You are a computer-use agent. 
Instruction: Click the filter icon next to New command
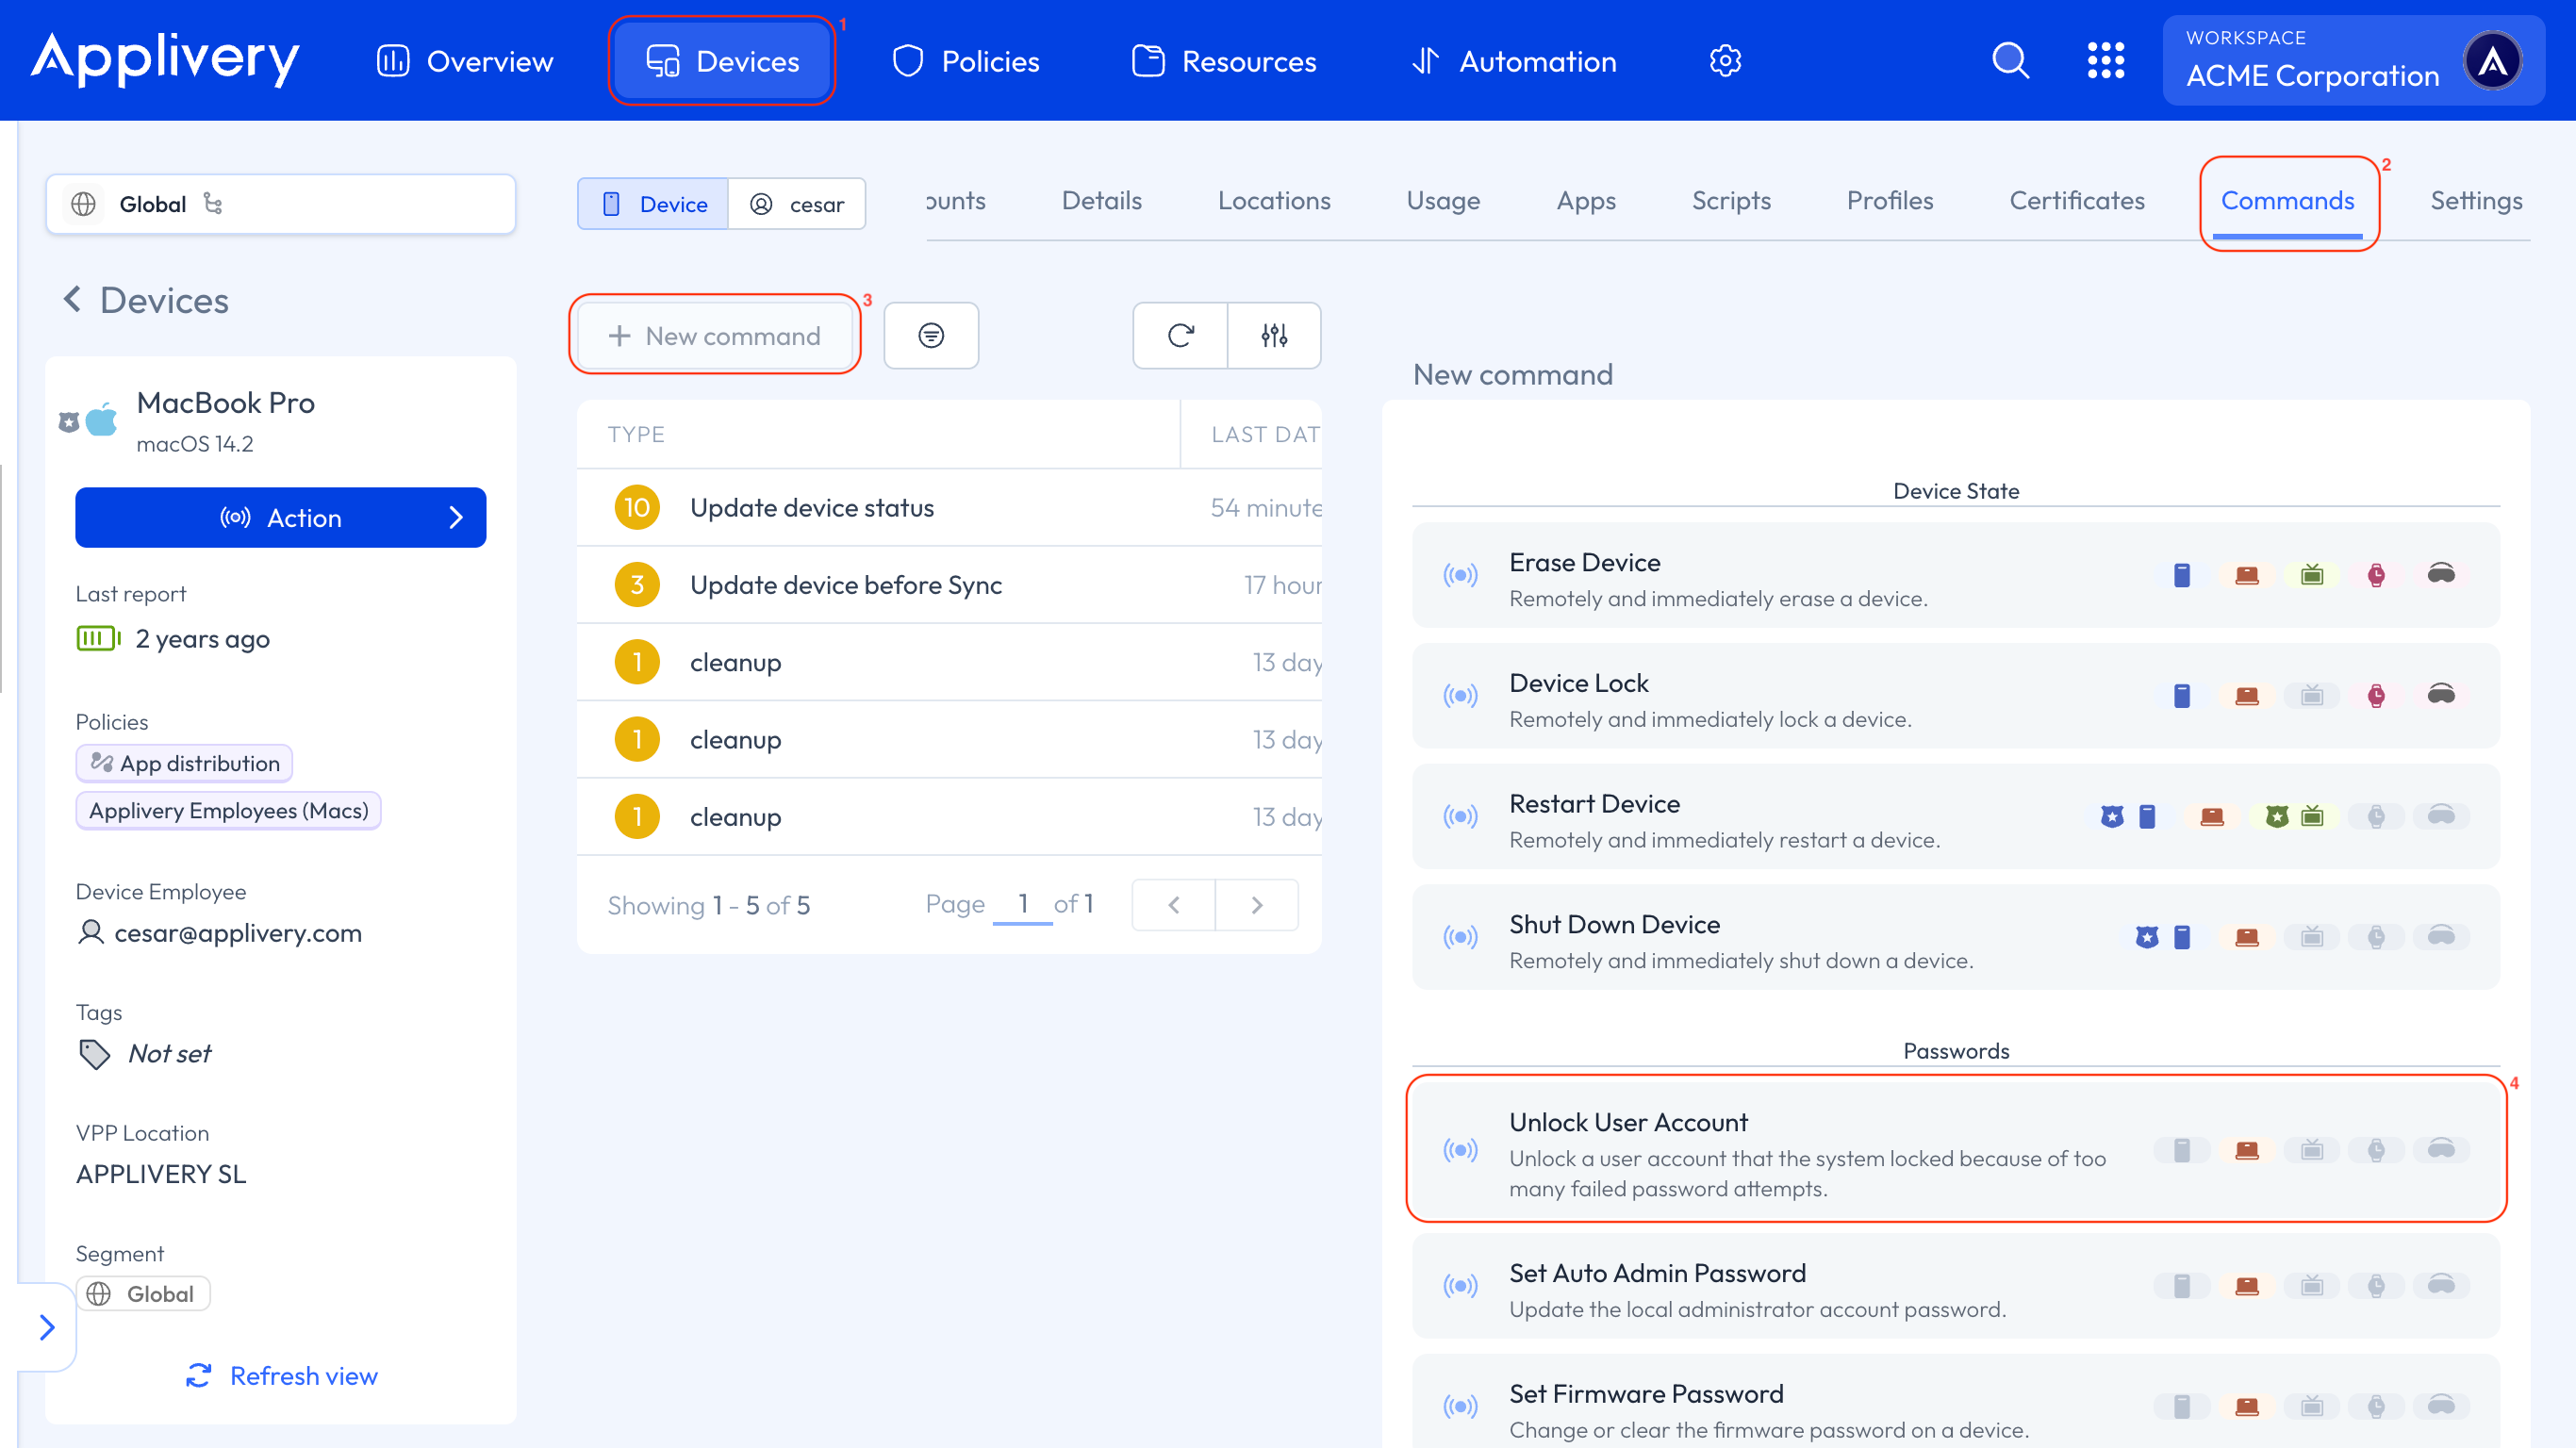(x=931, y=336)
